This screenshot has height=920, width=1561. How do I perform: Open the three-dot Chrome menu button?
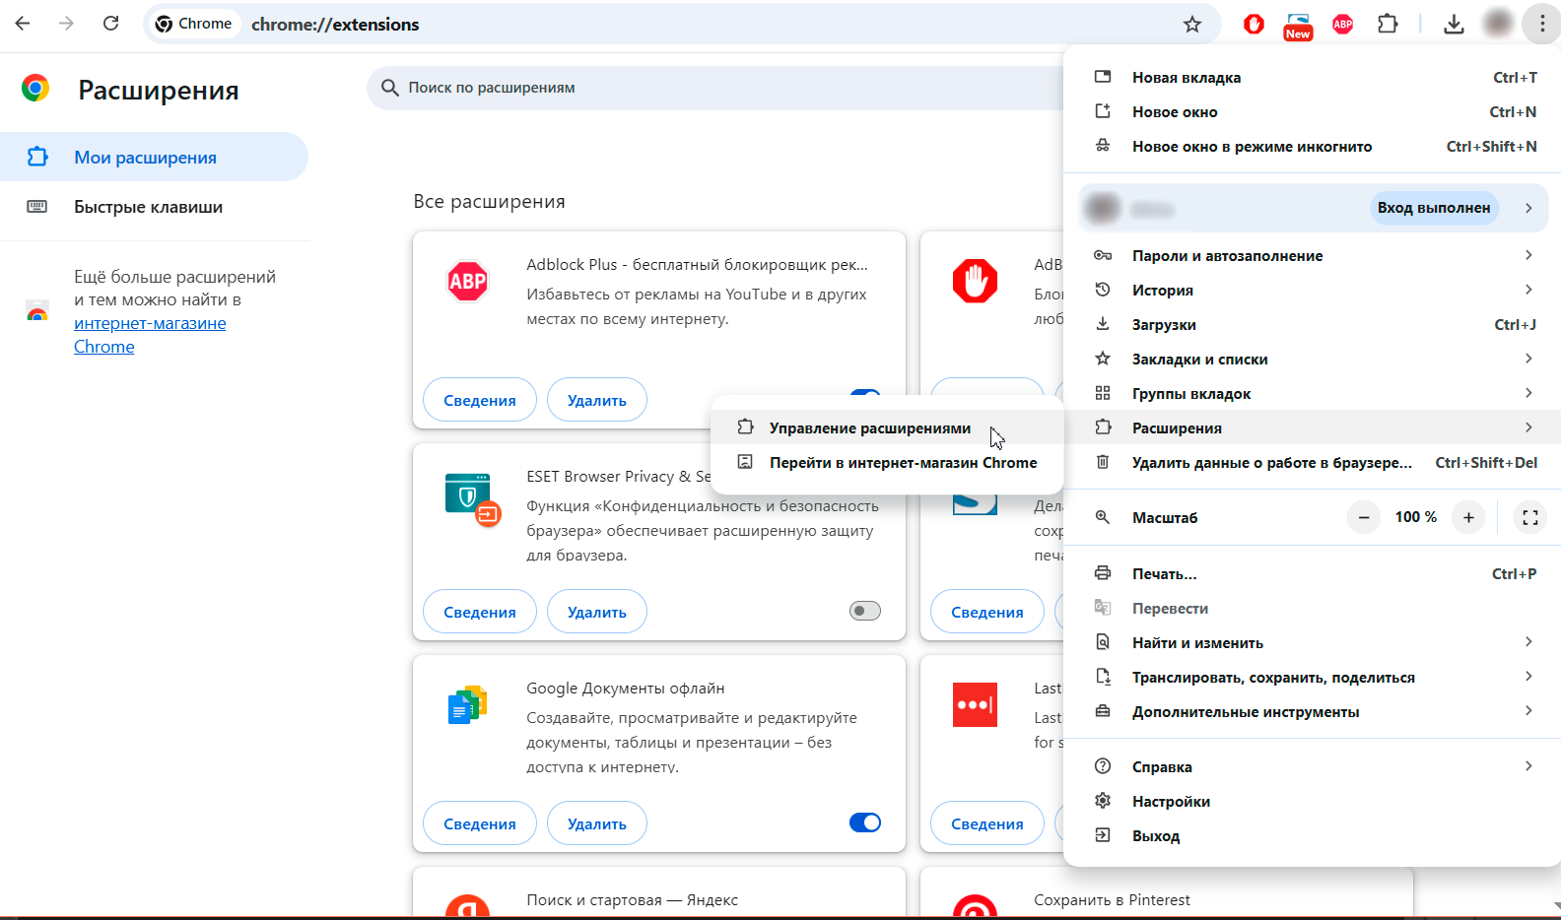pos(1541,25)
